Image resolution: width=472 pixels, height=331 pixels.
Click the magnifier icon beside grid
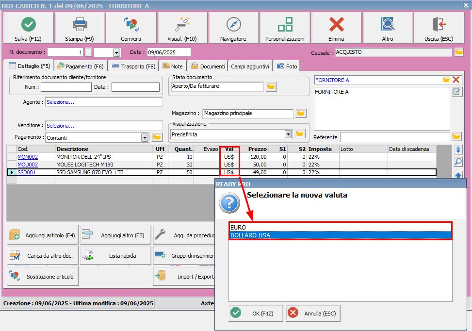(x=458, y=162)
